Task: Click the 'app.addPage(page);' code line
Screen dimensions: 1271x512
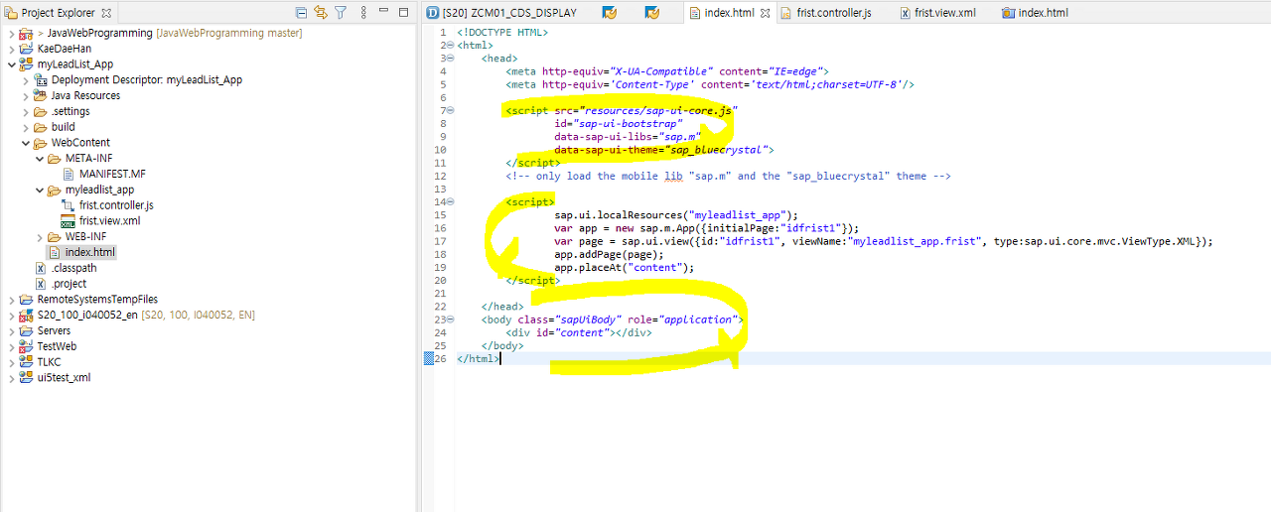Action: pyautogui.click(x=609, y=255)
